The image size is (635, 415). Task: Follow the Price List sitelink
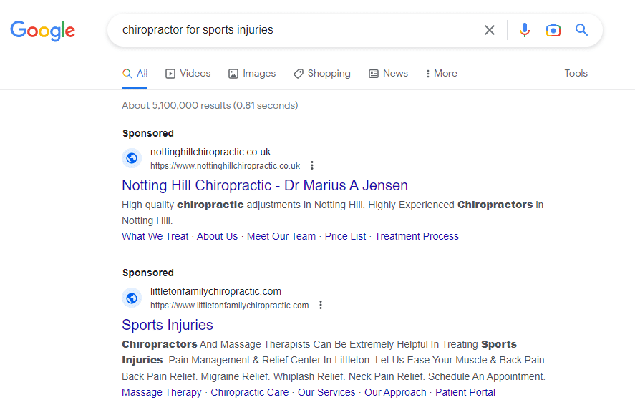[x=345, y=236]
